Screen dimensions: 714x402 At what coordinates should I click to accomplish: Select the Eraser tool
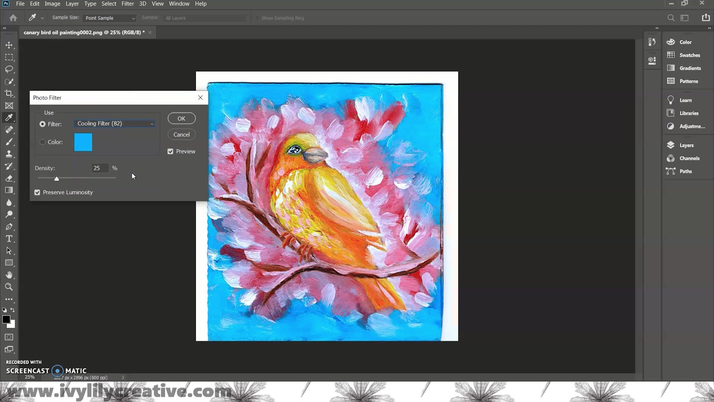(9, 178)
